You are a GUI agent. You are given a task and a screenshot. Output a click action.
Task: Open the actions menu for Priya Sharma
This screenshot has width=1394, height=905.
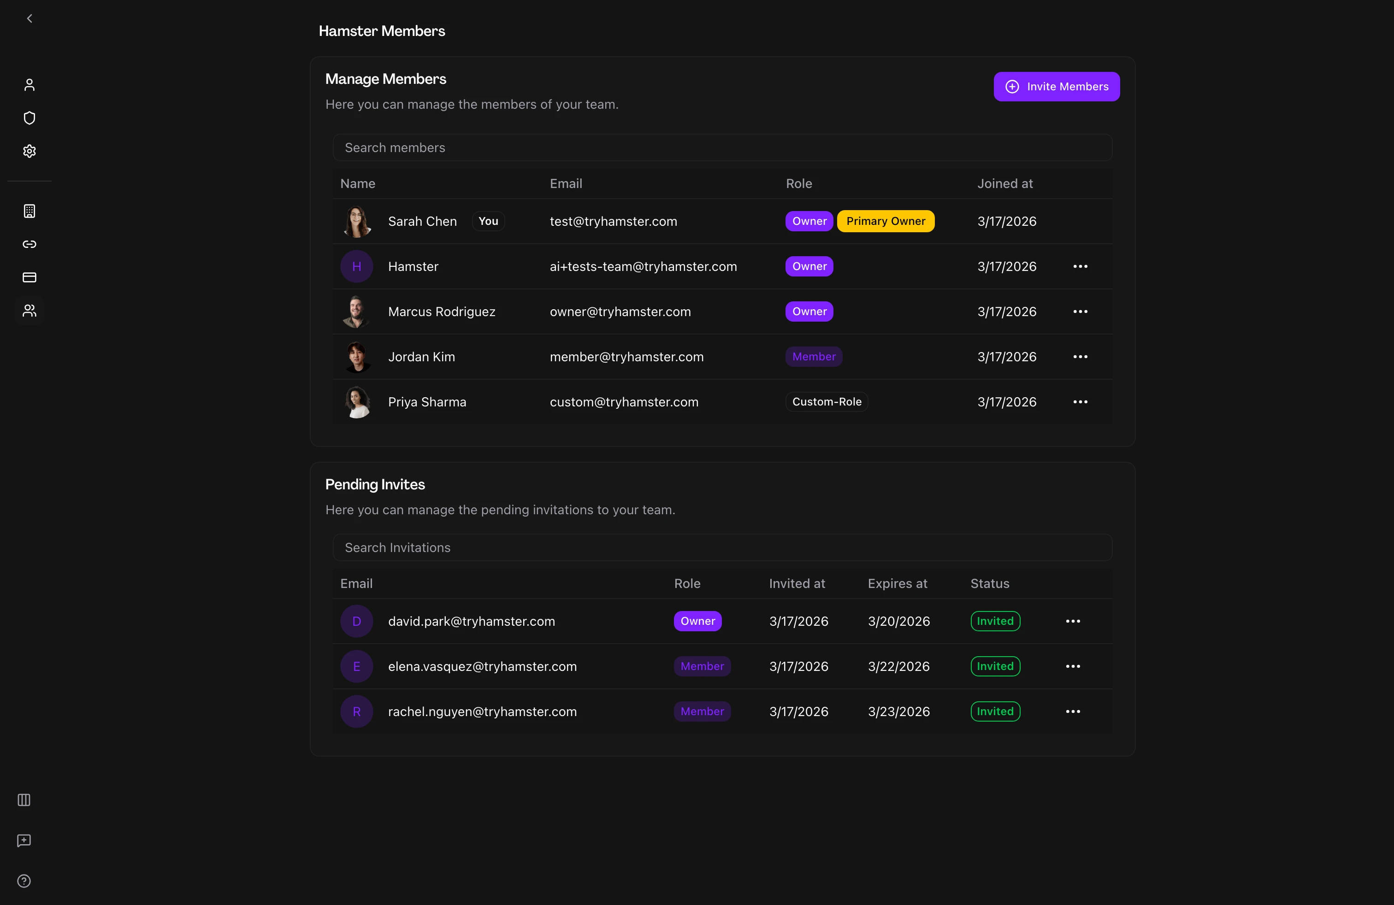click(x=1080, y=401)
